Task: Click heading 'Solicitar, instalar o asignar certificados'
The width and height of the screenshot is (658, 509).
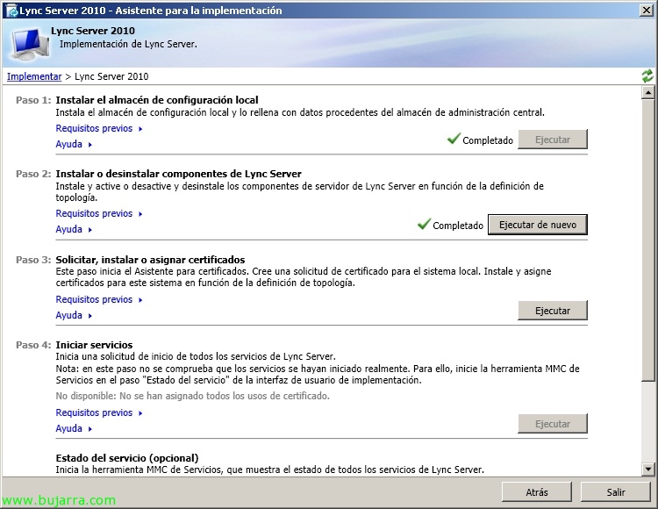Action: (x=150, y=260)
